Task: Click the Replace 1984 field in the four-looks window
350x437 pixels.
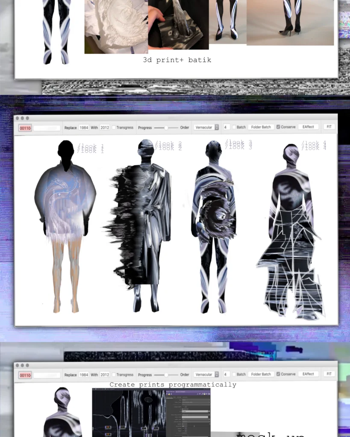Action: point(84,128)
